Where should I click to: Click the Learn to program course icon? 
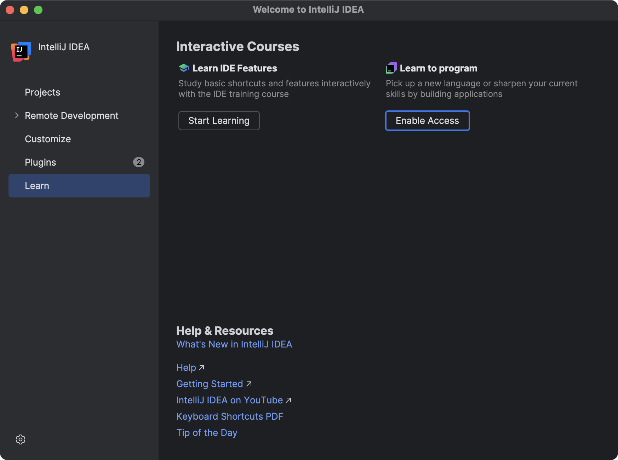pyautogui.click(x=391, y=68)
